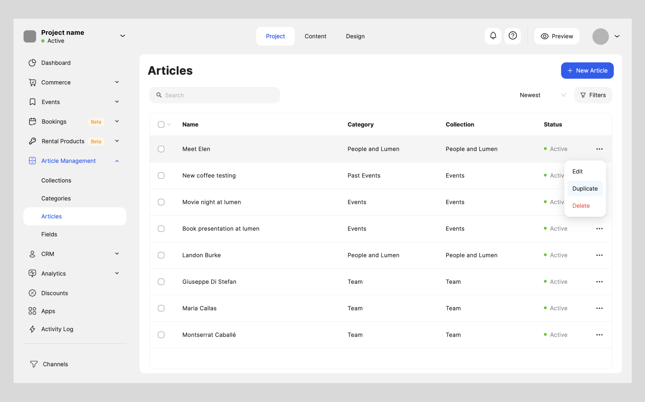This screenshot has width=645, height=402.
Task: Click the CRM person icon
Action: (x=32, y=254)
